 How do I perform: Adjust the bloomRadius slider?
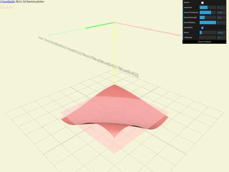pos(208,23)
